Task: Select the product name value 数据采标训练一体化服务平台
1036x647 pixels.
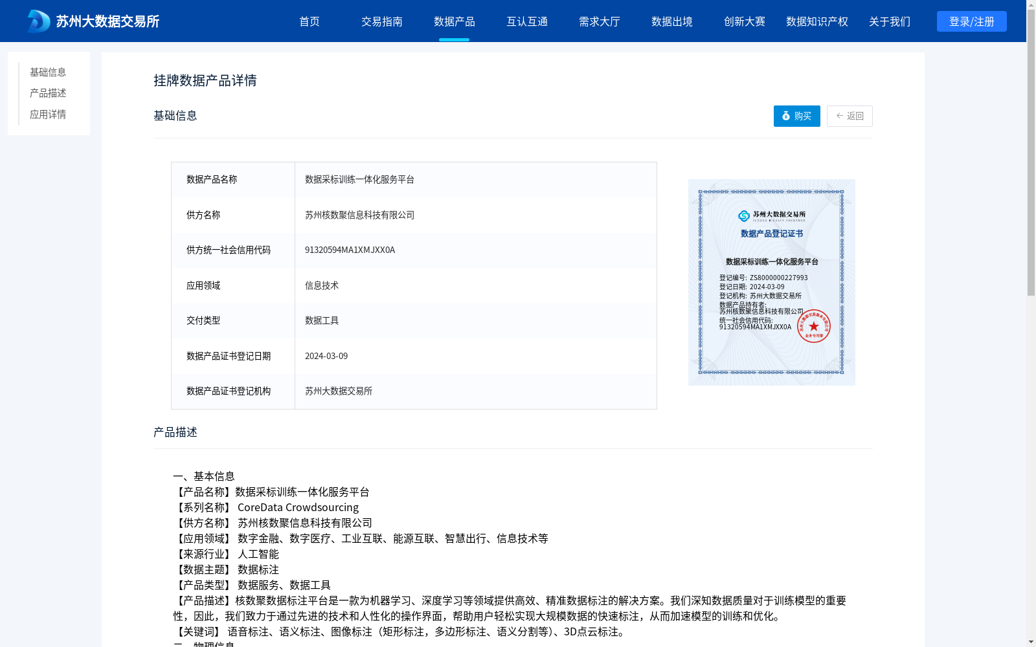Action: (x=359, y=179)
